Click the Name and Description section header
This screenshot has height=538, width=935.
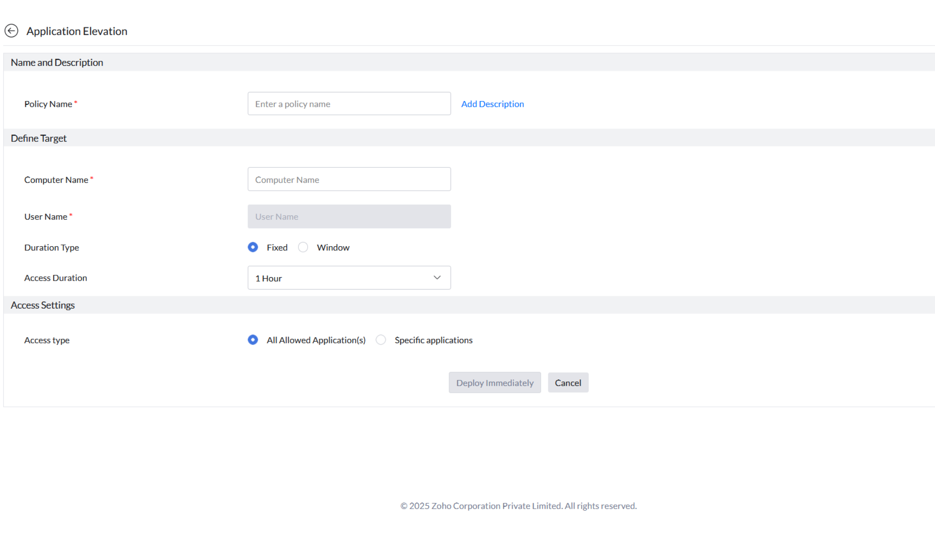pyautogui.click(x=57, y=62)
